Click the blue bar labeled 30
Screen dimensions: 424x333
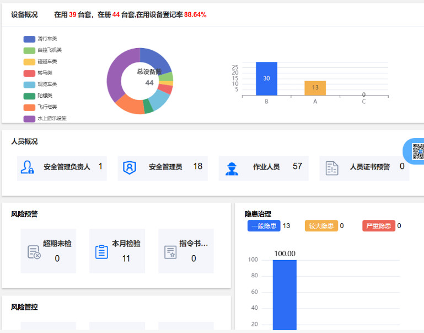coord(267,78)
